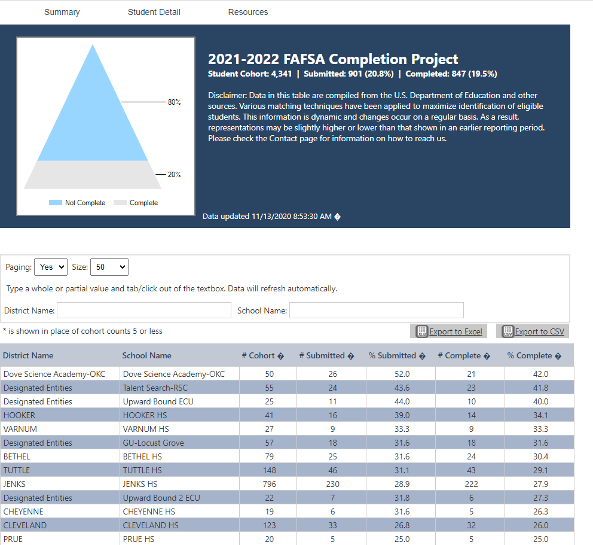Viewport: 593px width, 545px height.
Task: Select the CHEYENNE HS school cell
Action: point(180,511)
